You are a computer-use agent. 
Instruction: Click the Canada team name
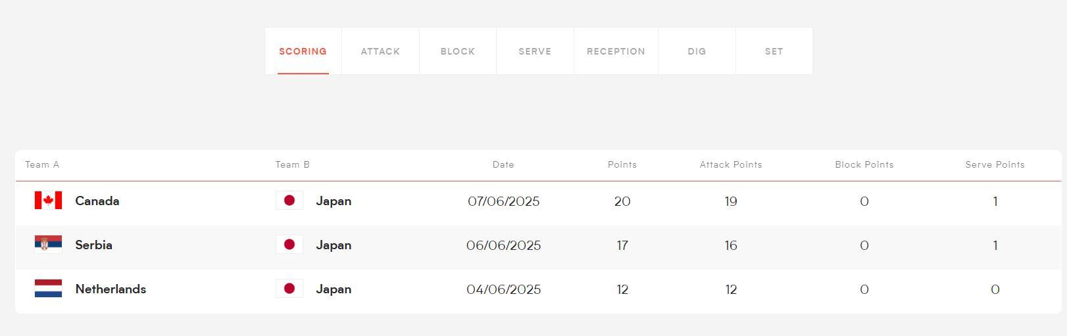point(97,201)
